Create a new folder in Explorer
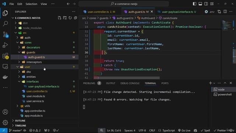This screenshot has height=133, width=236. coord(65,18)
